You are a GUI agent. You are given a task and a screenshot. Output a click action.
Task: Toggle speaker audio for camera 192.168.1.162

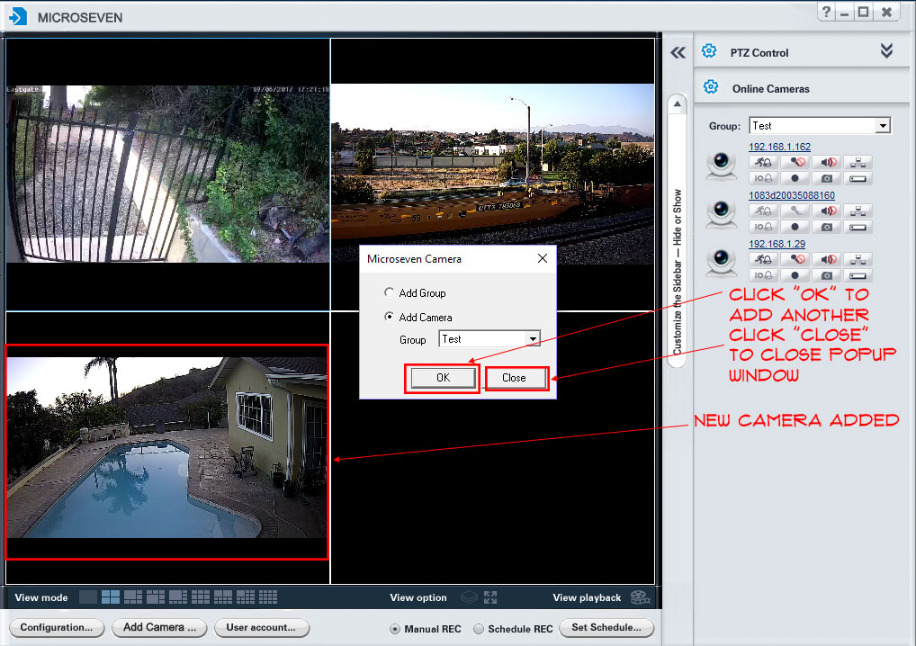tap(827, 162)
